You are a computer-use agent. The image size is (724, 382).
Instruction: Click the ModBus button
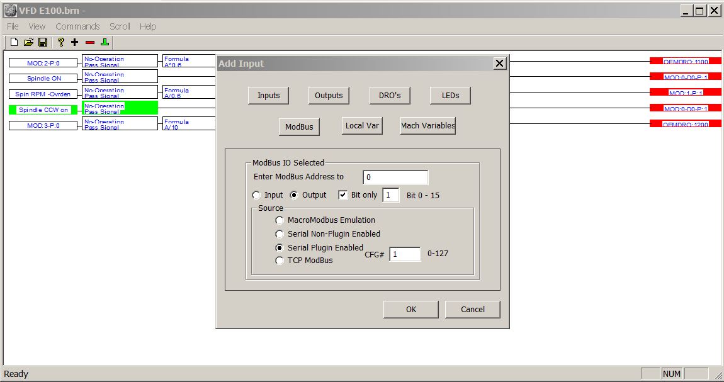coord(299,127)
